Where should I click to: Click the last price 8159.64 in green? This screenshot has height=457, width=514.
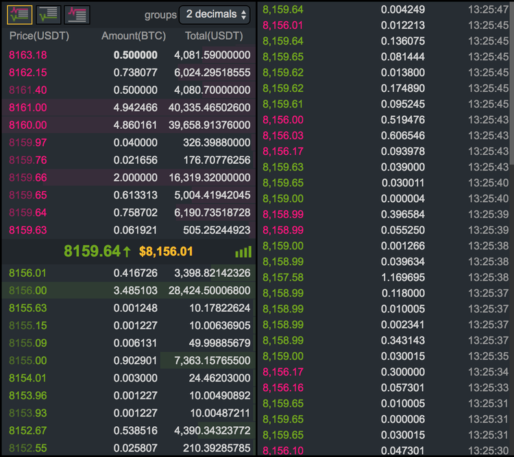point(92,251)
